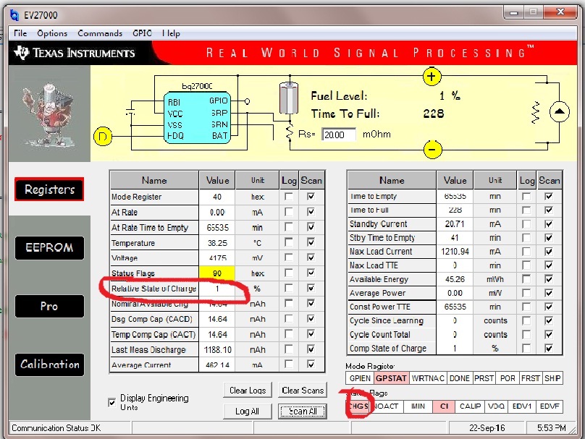Click the Rs sense resistor input field
Viewport: 585px width, 439px height.
click(339, 135)
